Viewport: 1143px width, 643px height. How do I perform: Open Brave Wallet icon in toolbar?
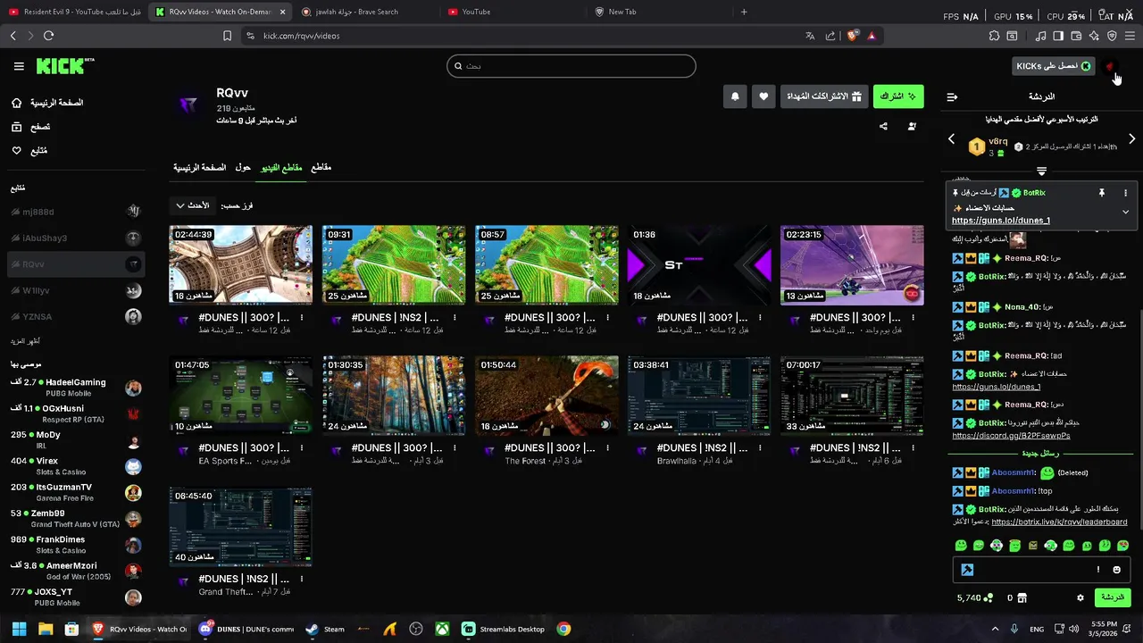(x=1076, y=36)
